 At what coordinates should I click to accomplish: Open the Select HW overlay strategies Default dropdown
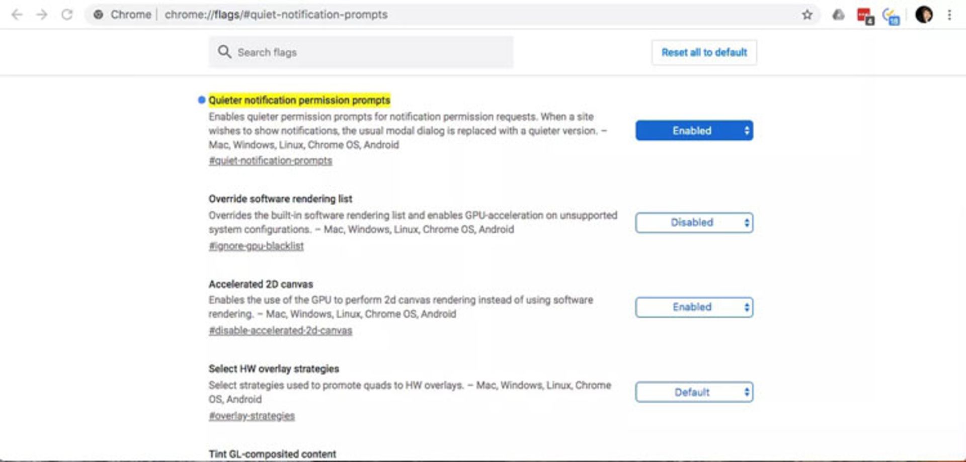point(694,392)
